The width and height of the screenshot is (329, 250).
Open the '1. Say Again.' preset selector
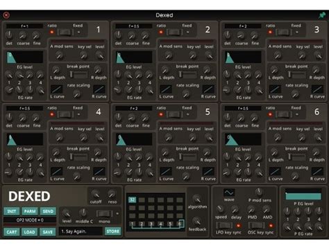point(81,231)
